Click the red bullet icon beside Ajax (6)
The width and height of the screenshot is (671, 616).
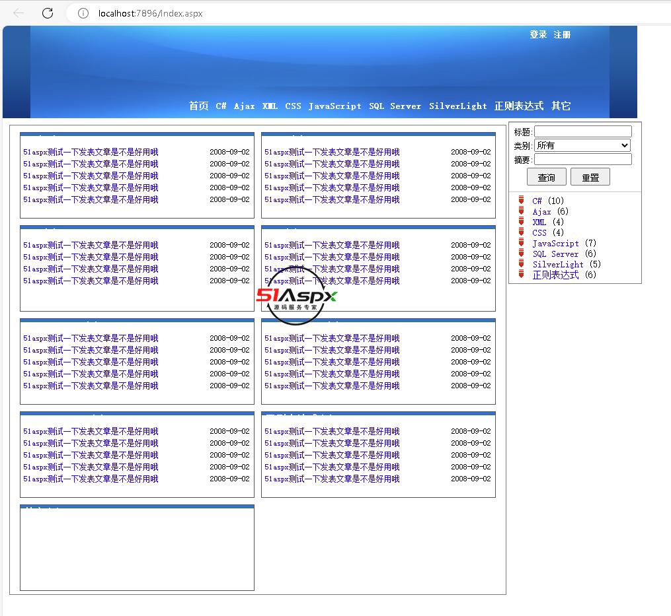click(521, 211)
